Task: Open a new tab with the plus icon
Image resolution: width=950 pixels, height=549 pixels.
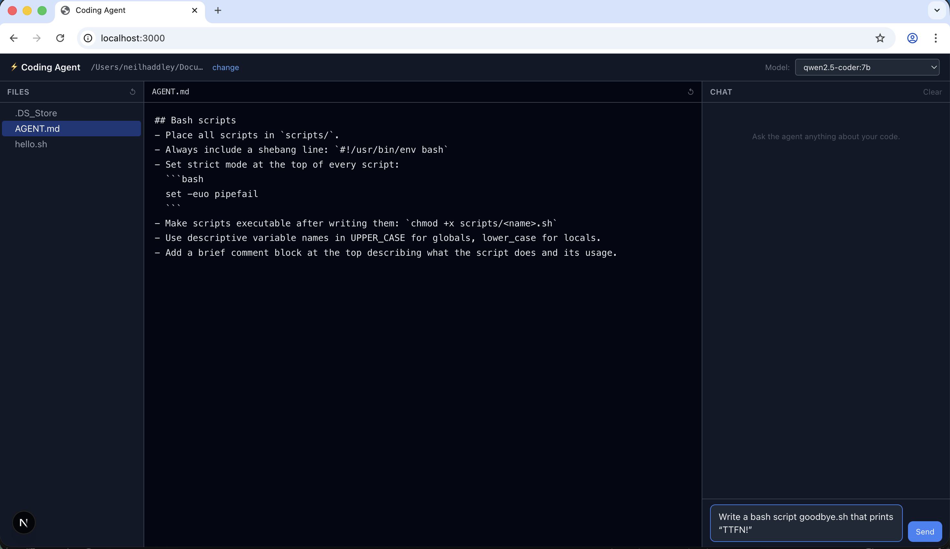Action: click(218, 10)
